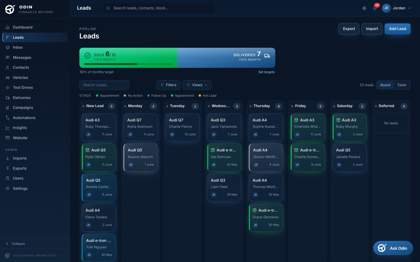Viewport: 420px width, 262px height.
Task: Switch to Table view
Action: (402, 85)
